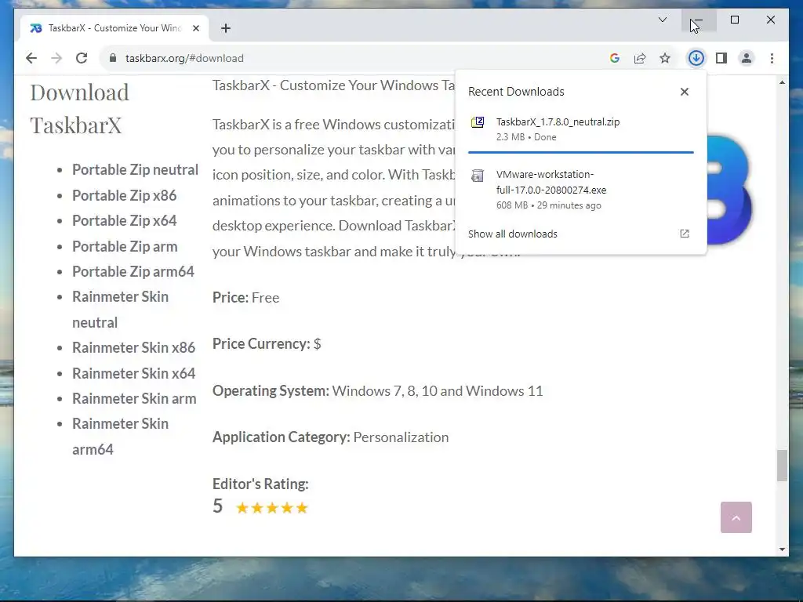The height and width of the screenshot is (602, 803).
Task: Download Rainmeter Skin x86
Action: [x=133, y=347]
